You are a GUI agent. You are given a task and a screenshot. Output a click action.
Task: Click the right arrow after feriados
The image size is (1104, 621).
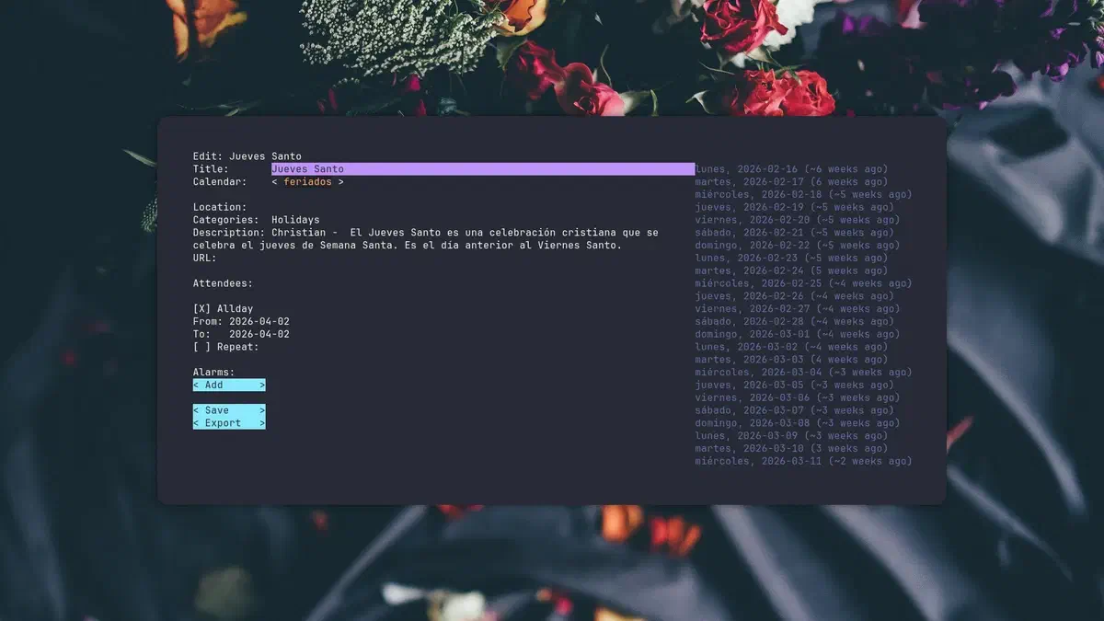click(x=340, y=182)
